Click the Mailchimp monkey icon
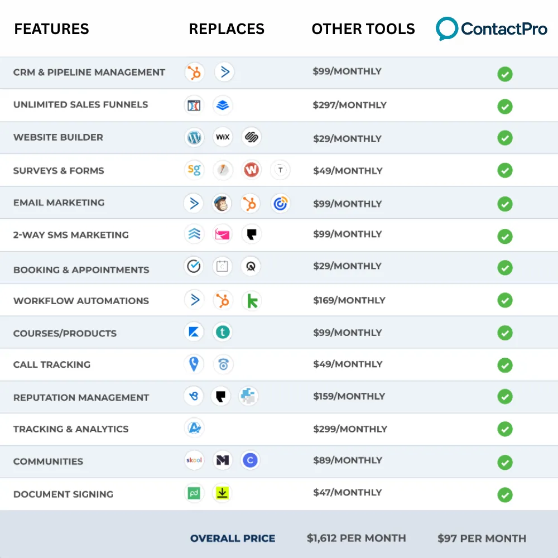558x558 pixels. [222, 204]
